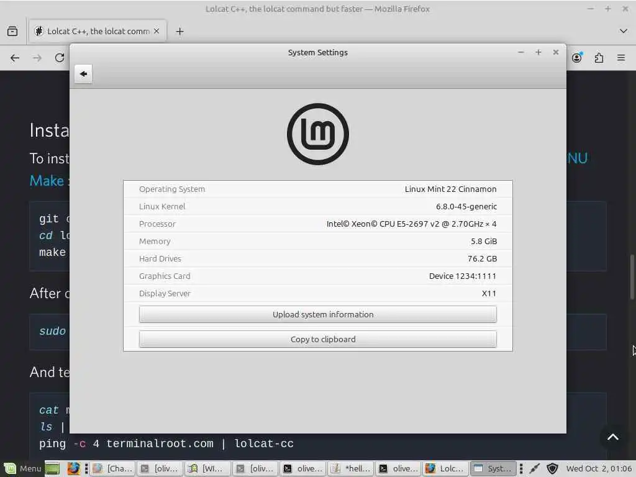Select the 76.2 GB hard drives value

pos(482,259)
